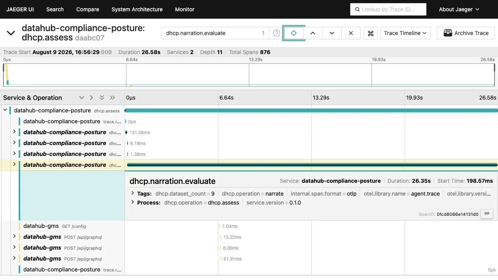Image resolution: width=498 pixels, height=280 pixels.
Task: Click the highlighted span's long timeline bar
Action: (x=312, y=165)
